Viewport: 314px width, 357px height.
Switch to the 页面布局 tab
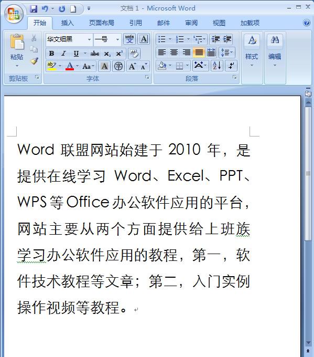[x=101, y=23]
